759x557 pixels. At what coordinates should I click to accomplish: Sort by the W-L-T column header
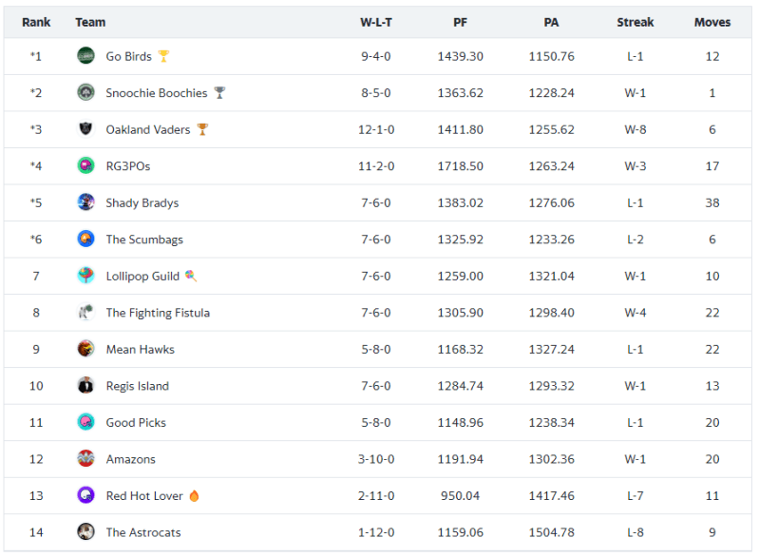pyautogui.click(x=375, y=22)
